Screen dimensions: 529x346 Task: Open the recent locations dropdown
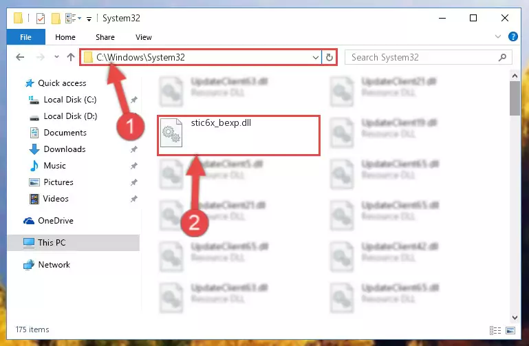[x=56, y=57]
